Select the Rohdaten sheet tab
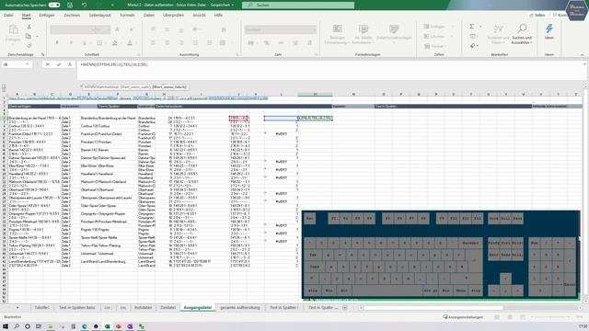Viewport: 589px width, 331px height. point(144,308)
